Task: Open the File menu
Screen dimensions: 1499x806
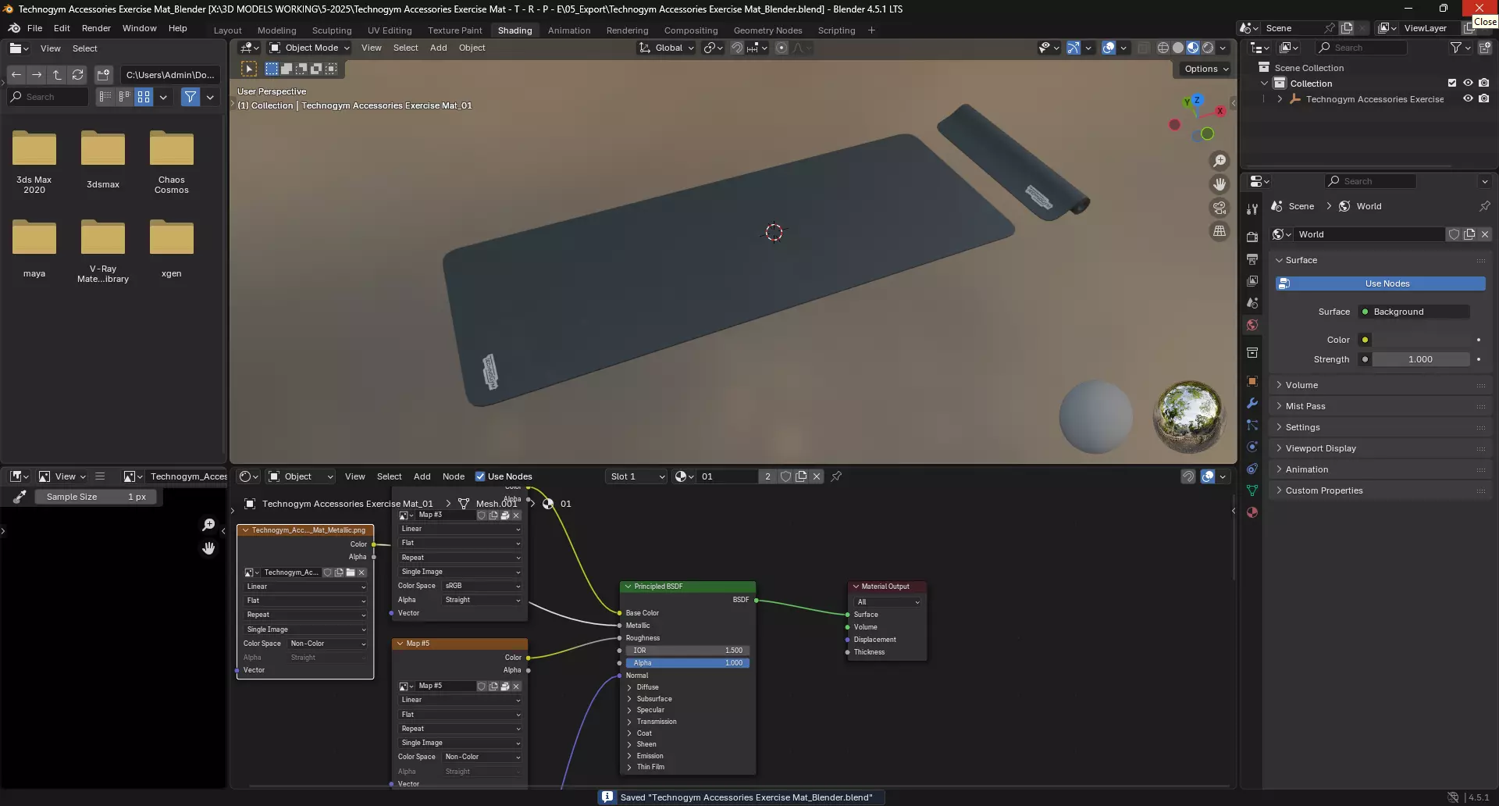Action: 34,28
